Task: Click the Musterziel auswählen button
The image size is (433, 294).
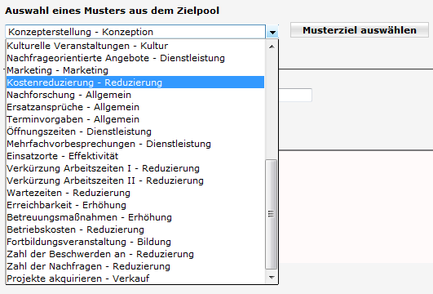Action: pyautogui.click(x=360, y=30)
